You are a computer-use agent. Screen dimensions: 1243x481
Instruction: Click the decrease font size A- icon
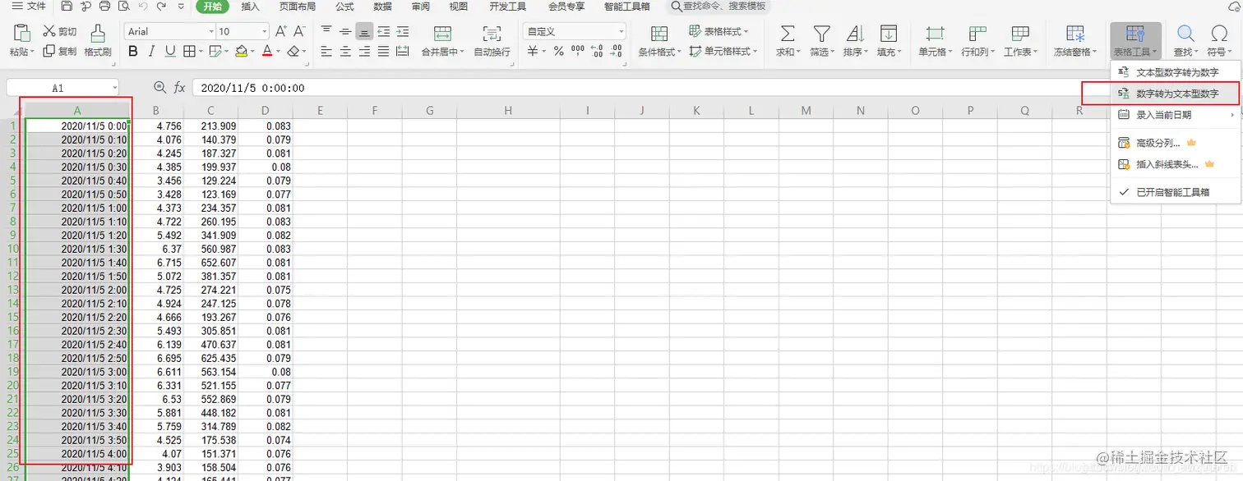pyautogui.click(x=299, y=31)
